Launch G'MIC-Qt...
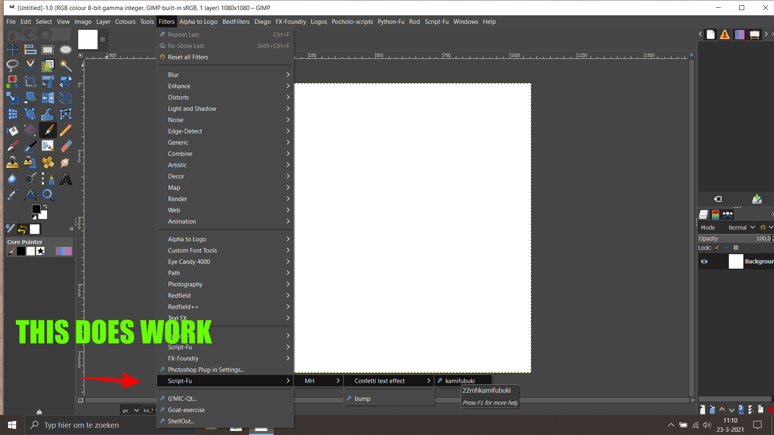 click(225, 399)
